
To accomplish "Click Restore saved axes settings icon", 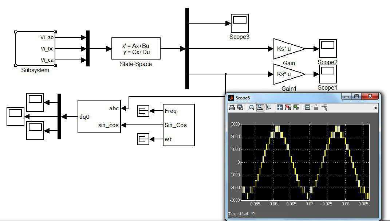I will pos(296,108).
